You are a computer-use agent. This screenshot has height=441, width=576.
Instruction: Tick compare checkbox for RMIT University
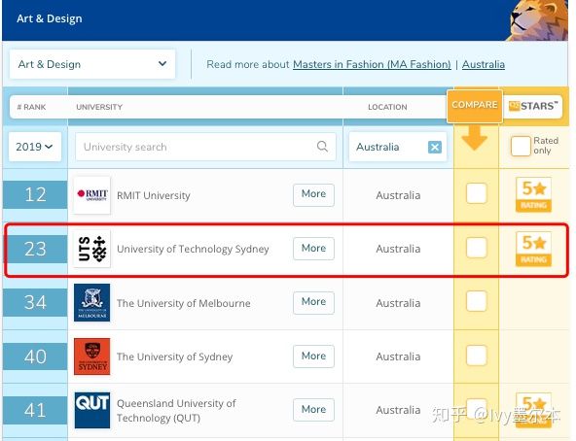pos(477,193)
